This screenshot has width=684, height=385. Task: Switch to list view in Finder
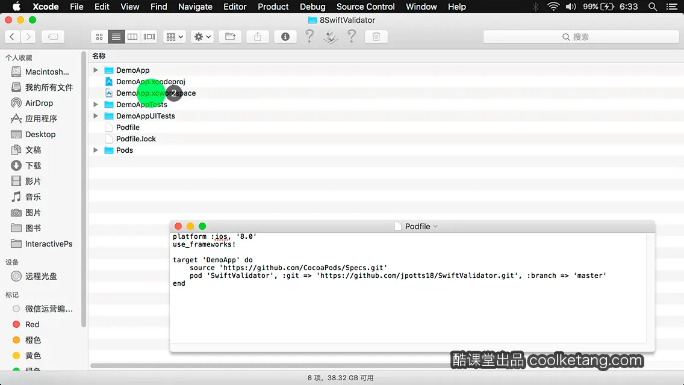[116, 37]
